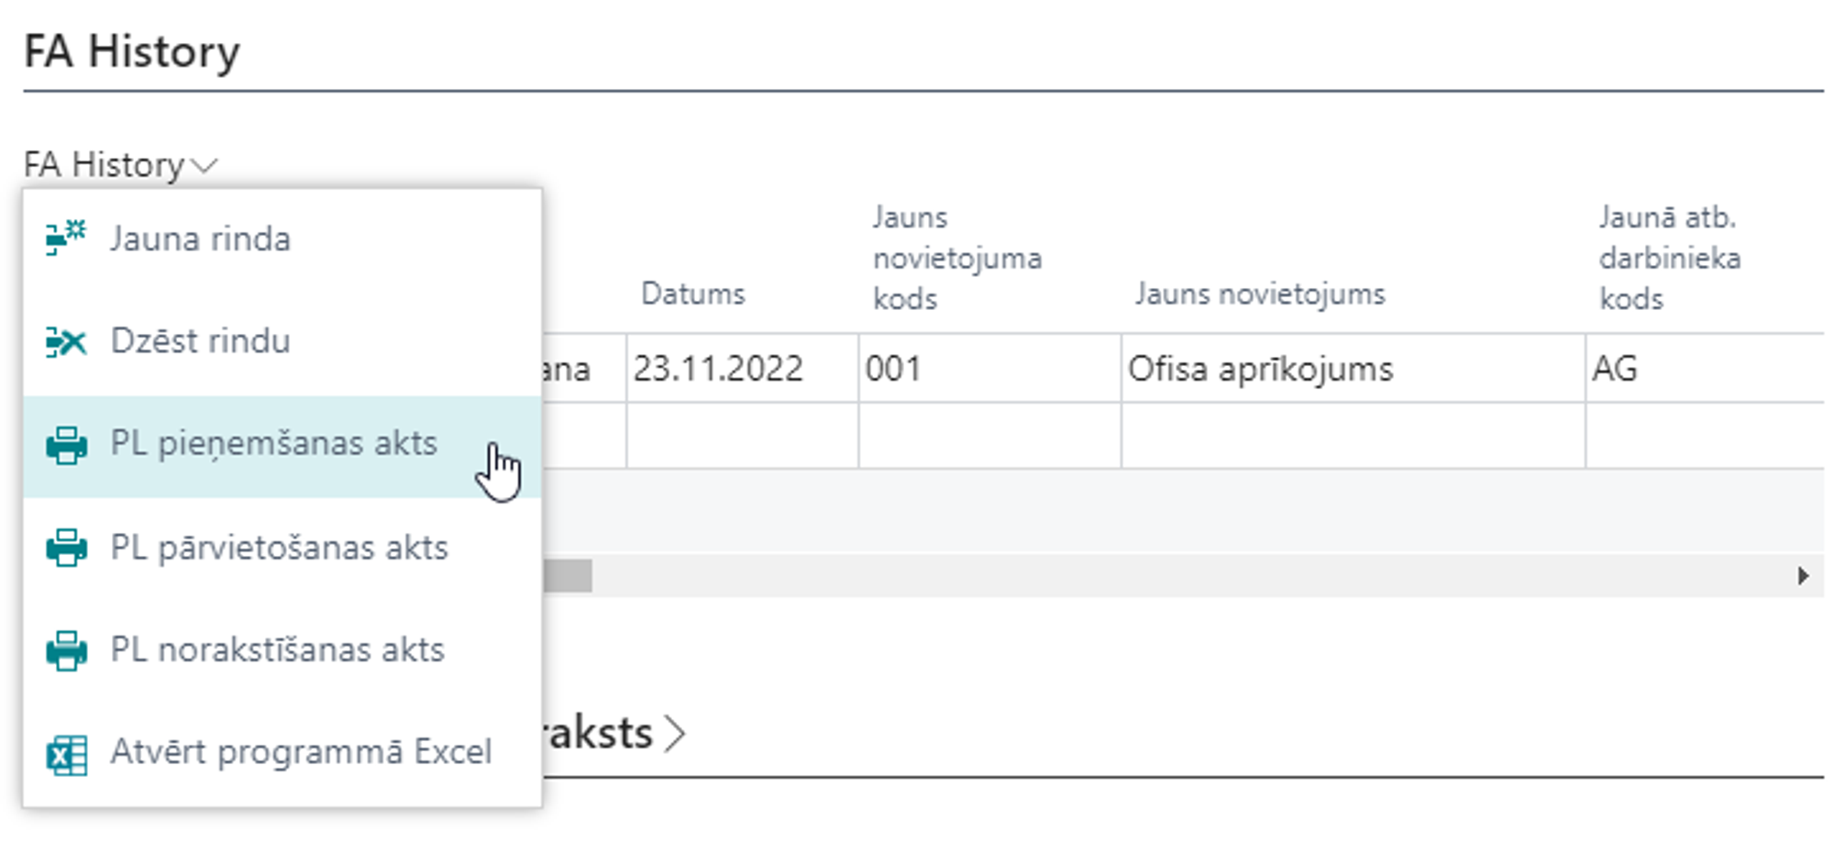Print PL pārvietošanas akts report
The width and height of the screenshot is (1834, 842).
tap(279, 548)
